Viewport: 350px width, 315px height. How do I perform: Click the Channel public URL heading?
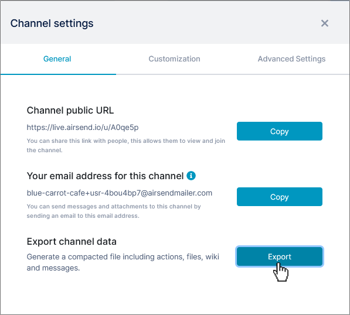click(70, 110)
